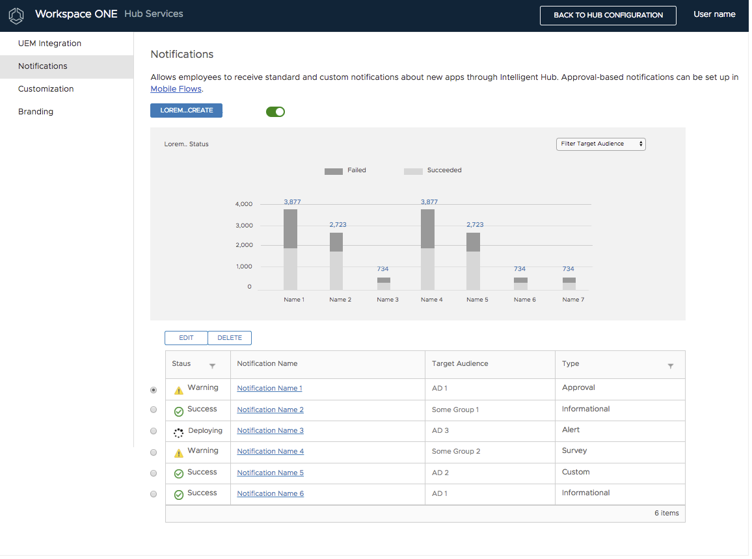This screenshot has width=752, height=559.
Task: Click the Name 4 chart bar
Action: [x=428, y=250]
